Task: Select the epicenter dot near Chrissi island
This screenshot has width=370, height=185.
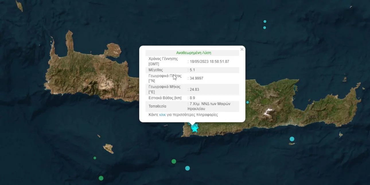Action: (x=292, y=139)
